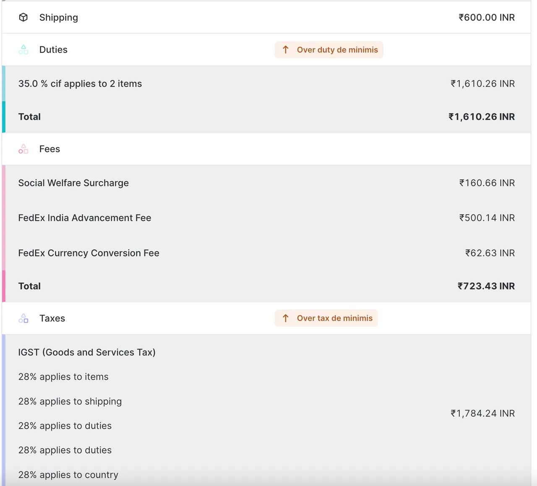Click the Over duty de minimis badge

pos(329,49)
